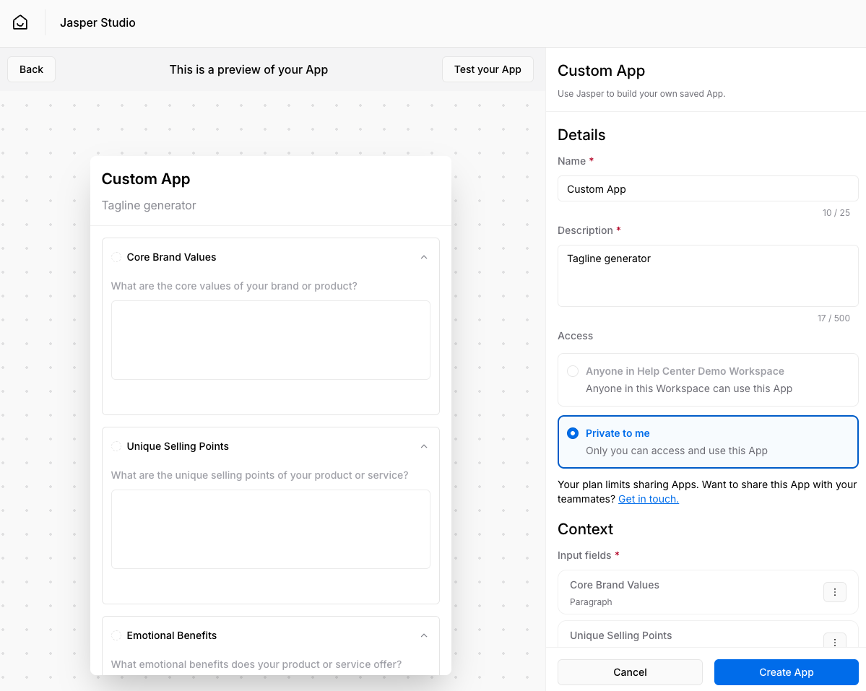Image resolution: width=866 pixels, height=691 pixels.
Task: Select Anyone in Help Center Demo Workspace
Action: coord(573,371)
